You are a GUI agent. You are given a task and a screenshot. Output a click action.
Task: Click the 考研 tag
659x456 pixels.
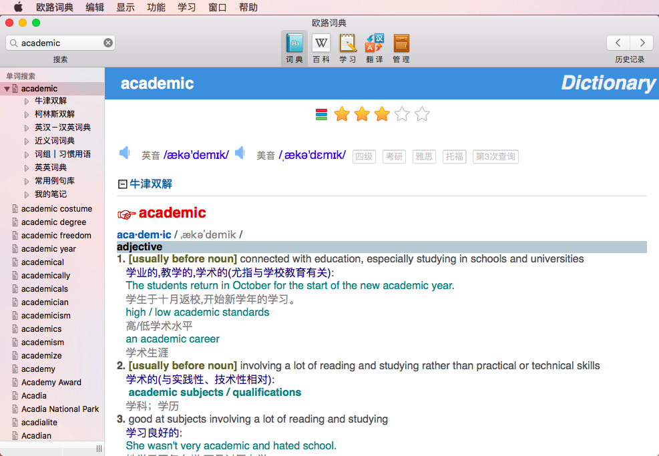[394, 156]
